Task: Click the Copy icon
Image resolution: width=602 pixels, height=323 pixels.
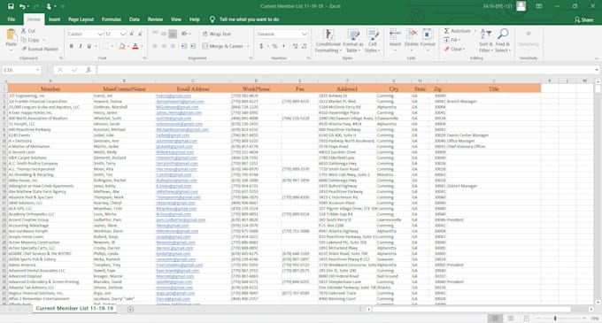Action: [x=24, y=40]
